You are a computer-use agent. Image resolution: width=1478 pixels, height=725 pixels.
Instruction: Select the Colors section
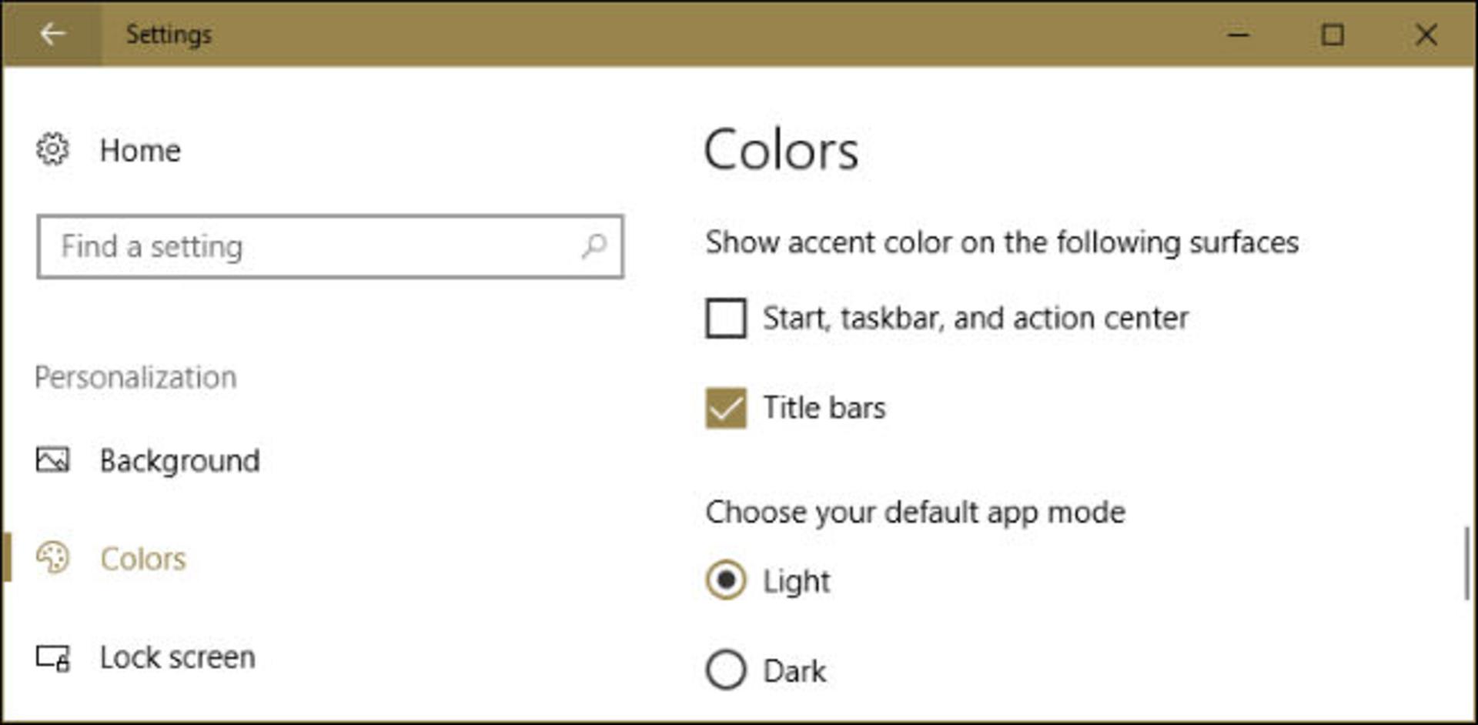[x=143, y=559]
